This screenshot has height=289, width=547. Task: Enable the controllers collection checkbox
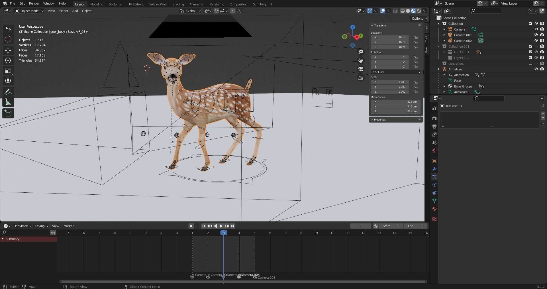(x=530, y=63)
